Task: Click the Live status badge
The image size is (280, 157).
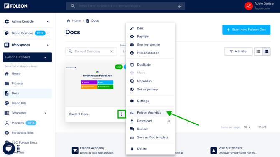Action: [119, 67]
